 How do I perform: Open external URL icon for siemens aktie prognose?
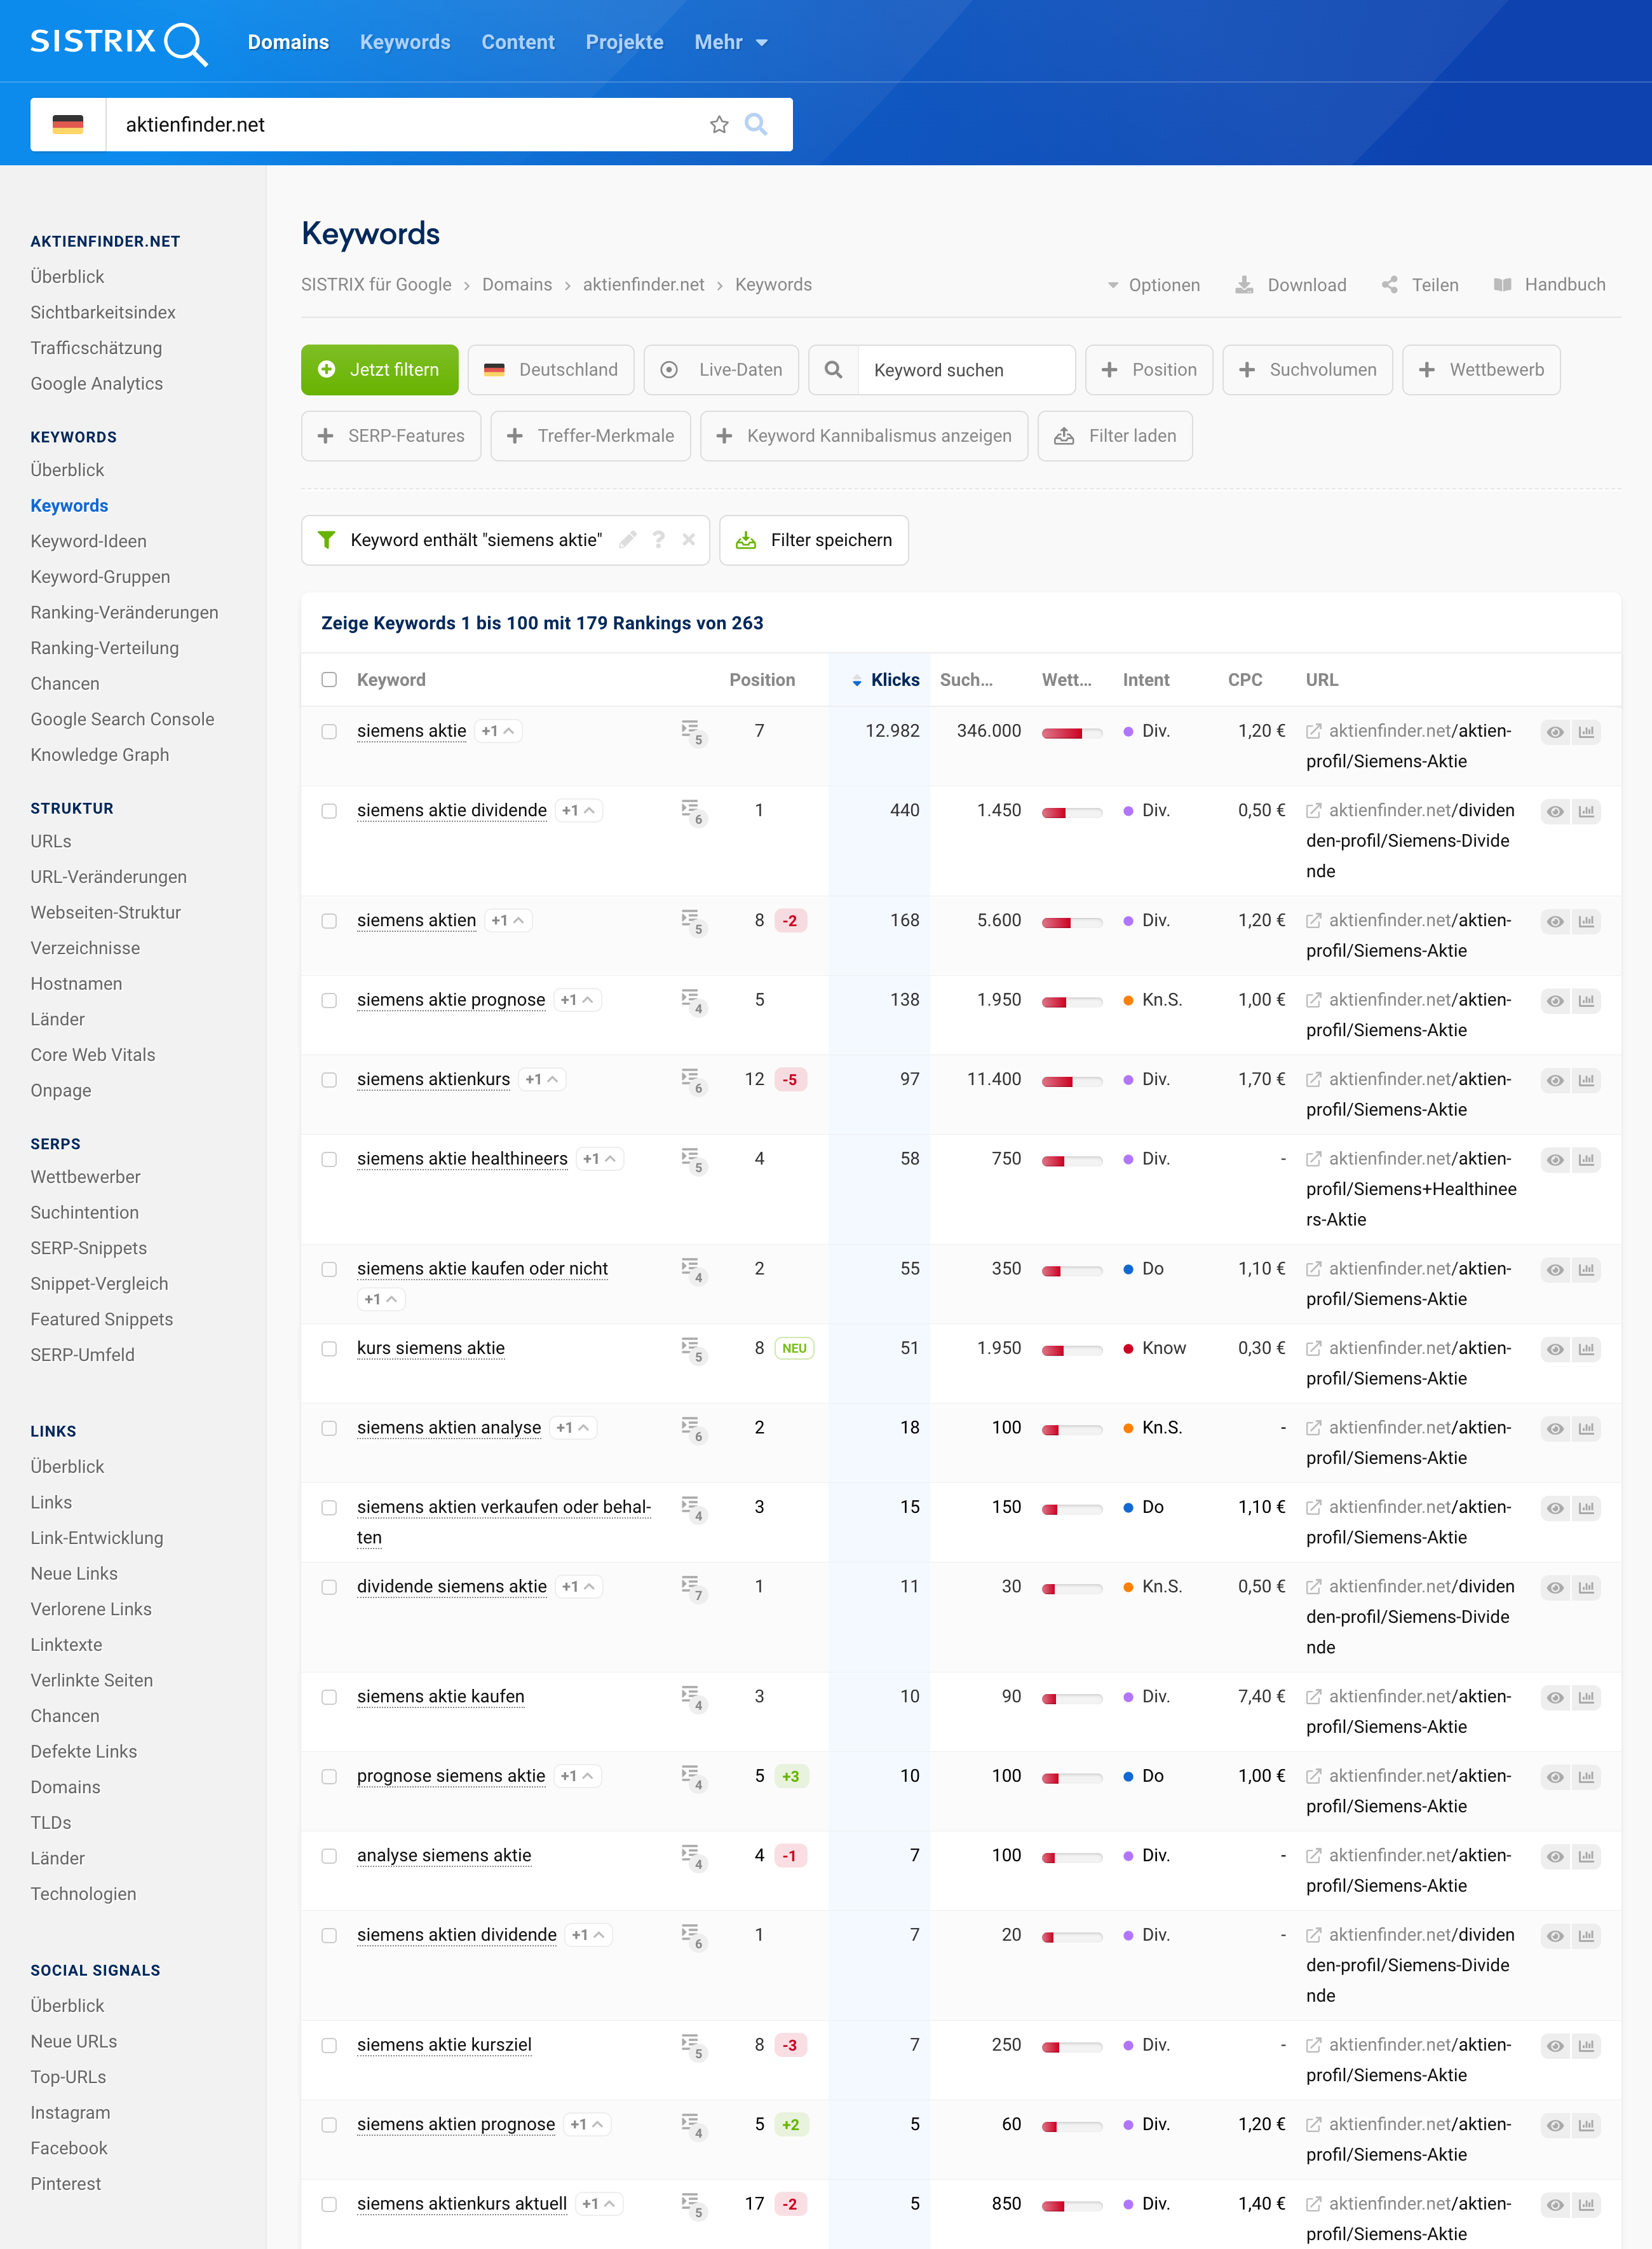(x=1314, y=1001)
